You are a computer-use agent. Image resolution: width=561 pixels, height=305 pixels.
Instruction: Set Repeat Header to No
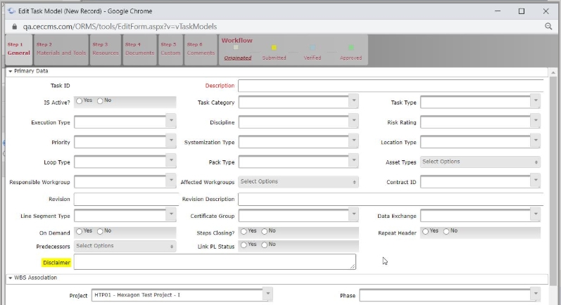pos(446,231)
